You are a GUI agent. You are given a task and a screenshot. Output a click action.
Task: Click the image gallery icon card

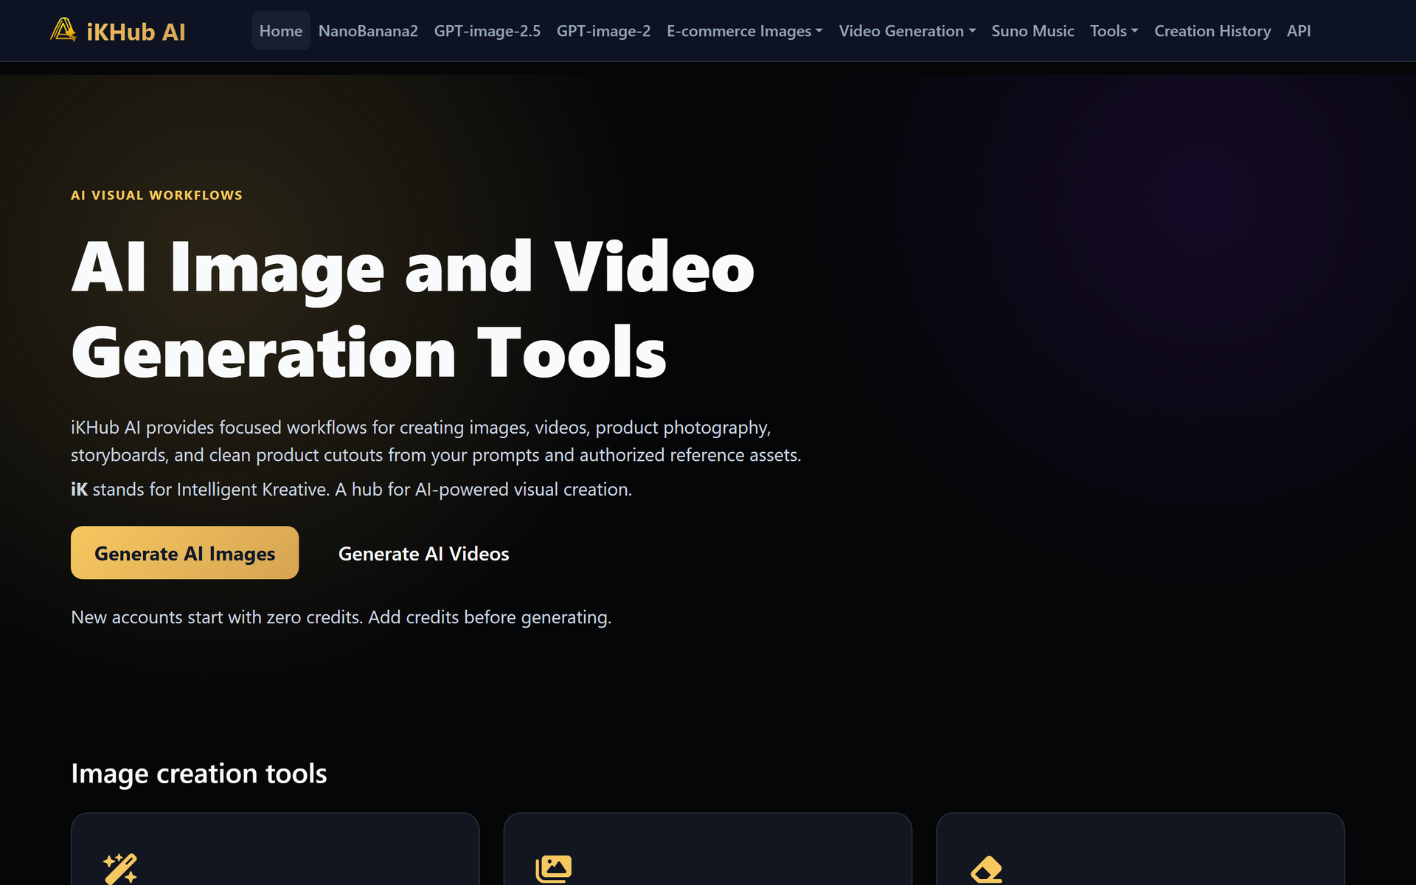554,869
